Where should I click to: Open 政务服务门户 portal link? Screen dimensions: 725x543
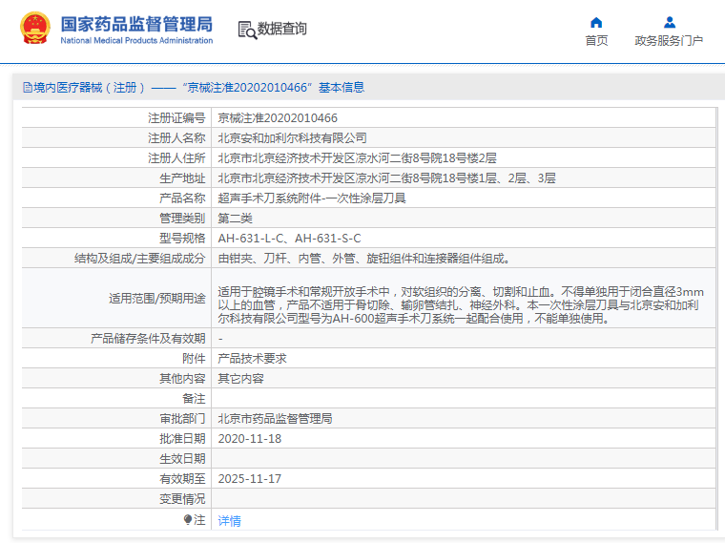click(x=669, y=41)
